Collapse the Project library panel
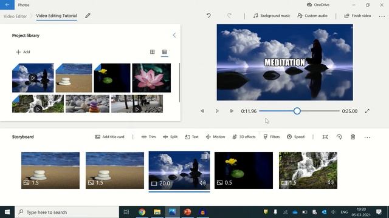 (174, 35)
